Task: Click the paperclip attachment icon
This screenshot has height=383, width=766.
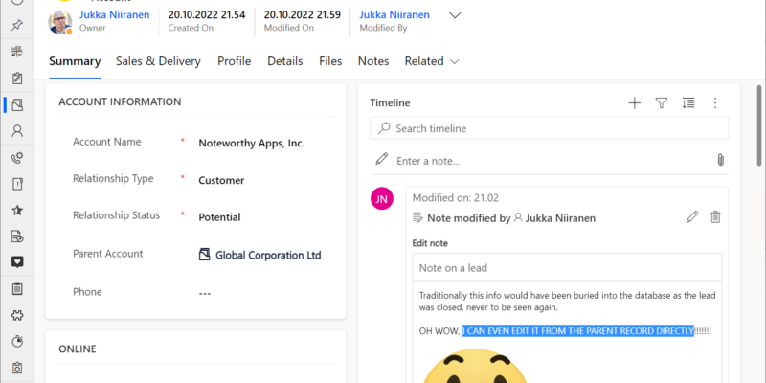Action: pos(719,160)
